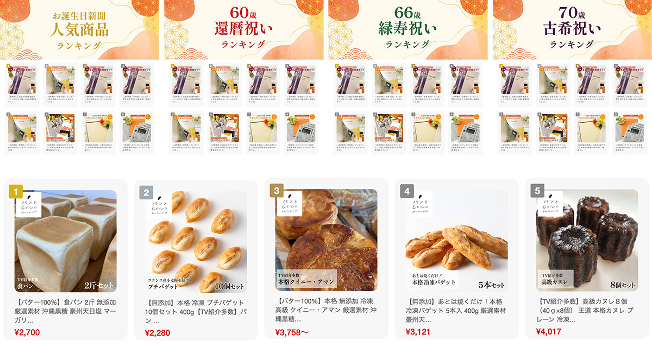Click the ¥3,121 price on 冷凍バゲット
Image resolution: width=652 pixels, height=353 pixels.
click(x=420, y=331)
